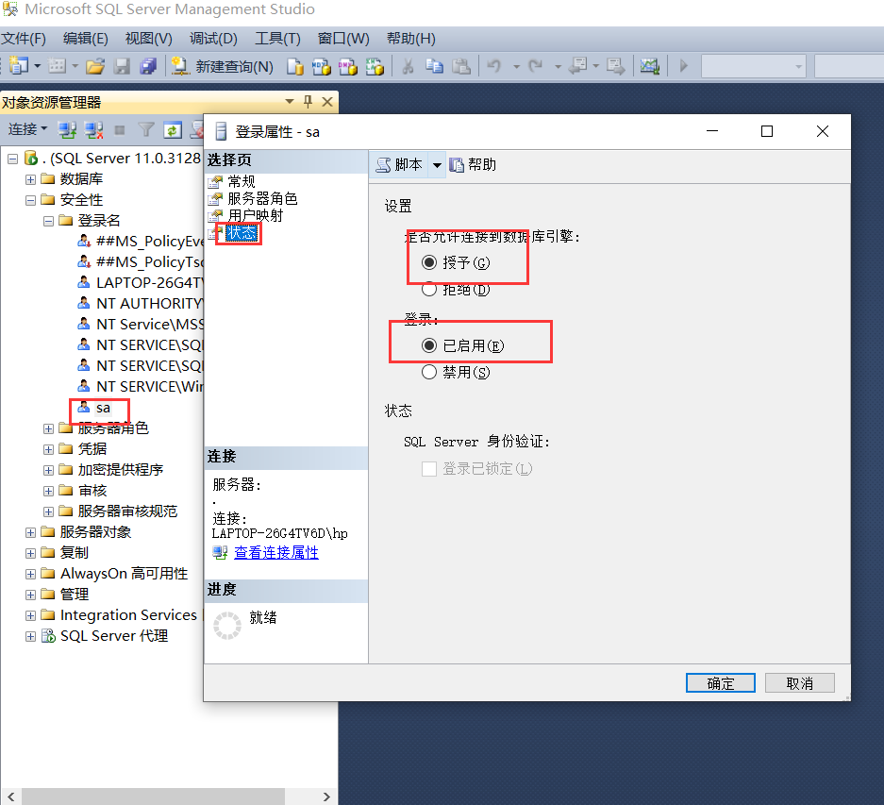Screen dimensions: 884x805
Task: Click the XMLA query icon
Action: coord(375,67)
